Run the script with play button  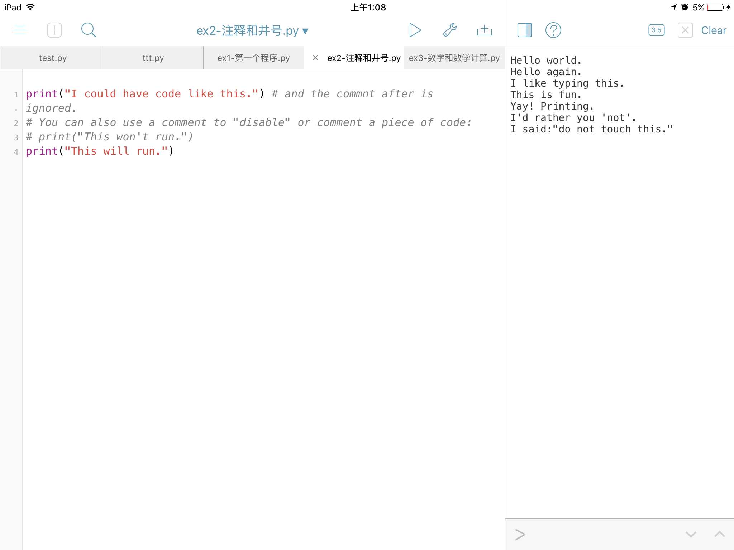(415, 30)
